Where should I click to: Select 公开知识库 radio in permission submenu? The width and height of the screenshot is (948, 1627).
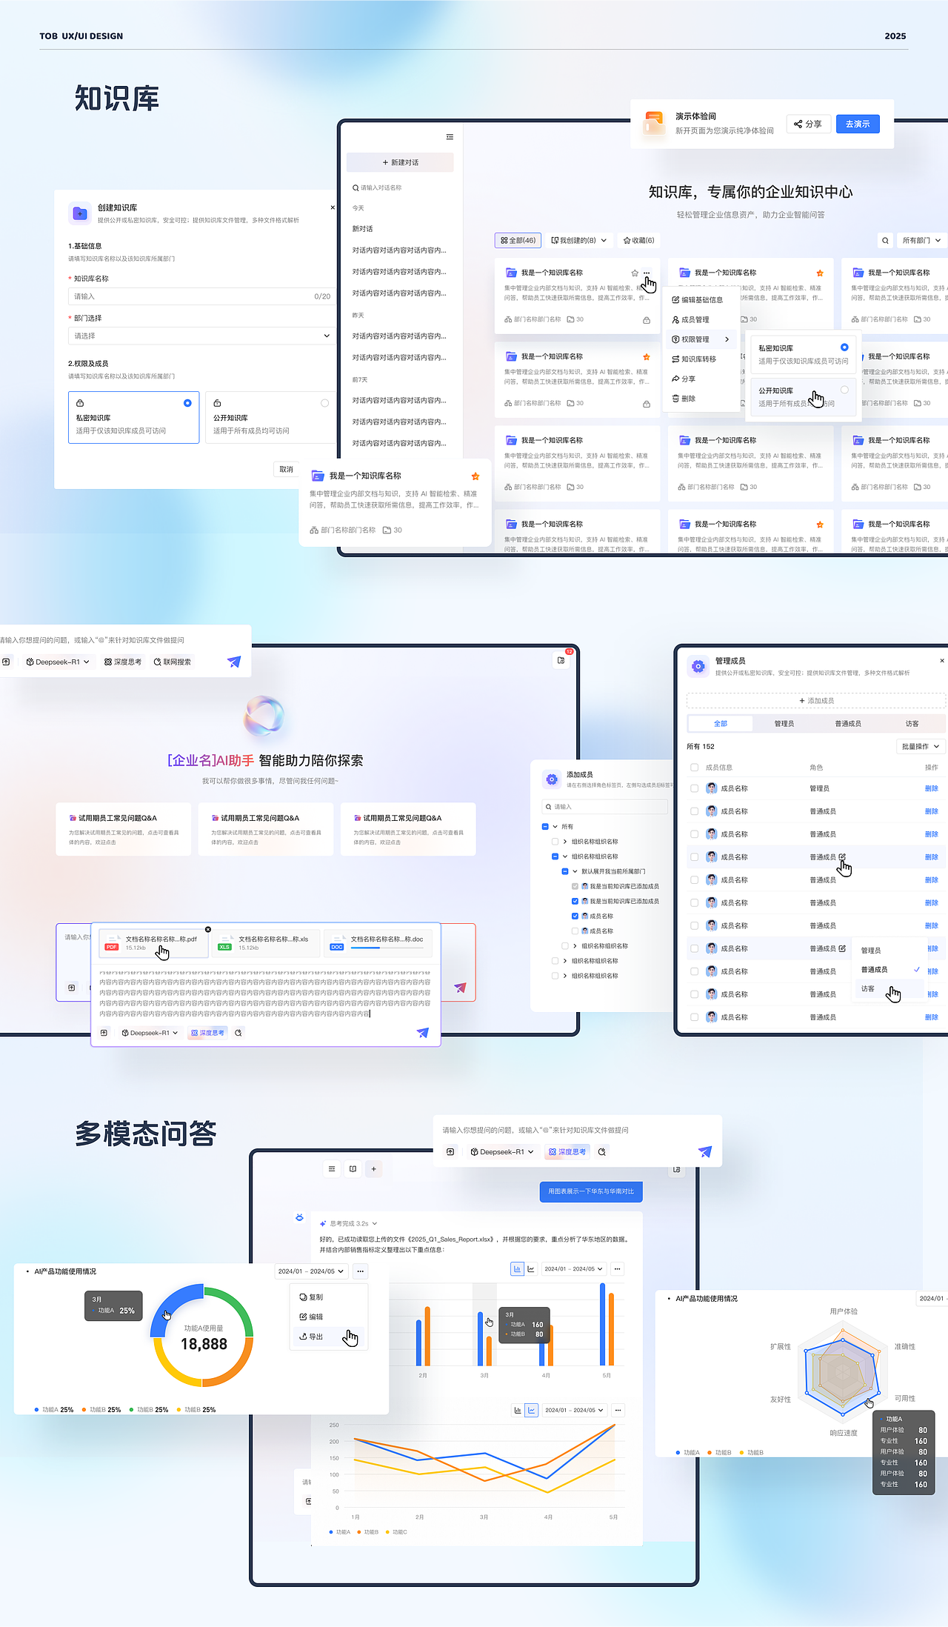point(844,390)
